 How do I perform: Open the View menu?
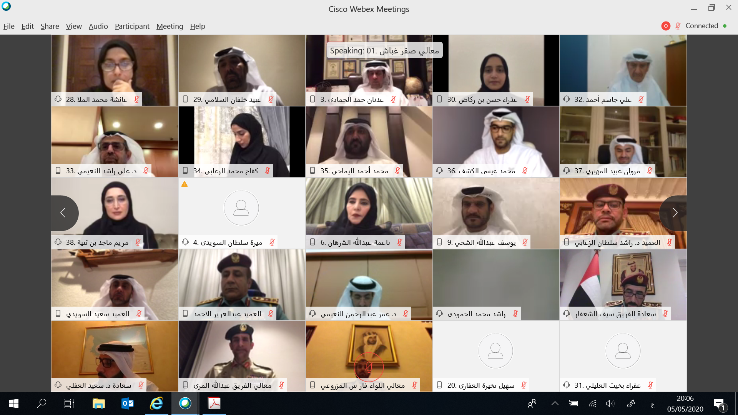(74, 26)
